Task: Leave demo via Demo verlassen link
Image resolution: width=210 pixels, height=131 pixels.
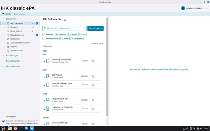Action: pos(19,14)
